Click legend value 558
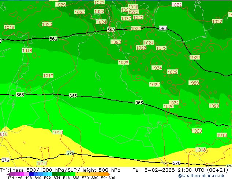The width and height of the screenshot is (232, 179). click(x=76, y=178)
